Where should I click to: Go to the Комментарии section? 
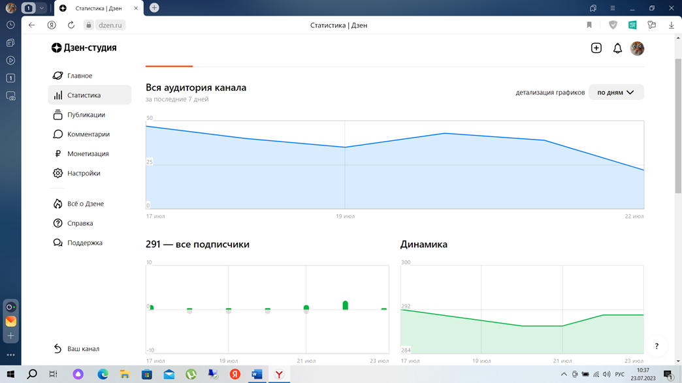tap(81, 134)
